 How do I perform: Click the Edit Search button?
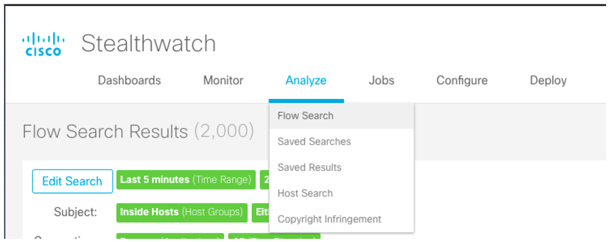(72, 182)
